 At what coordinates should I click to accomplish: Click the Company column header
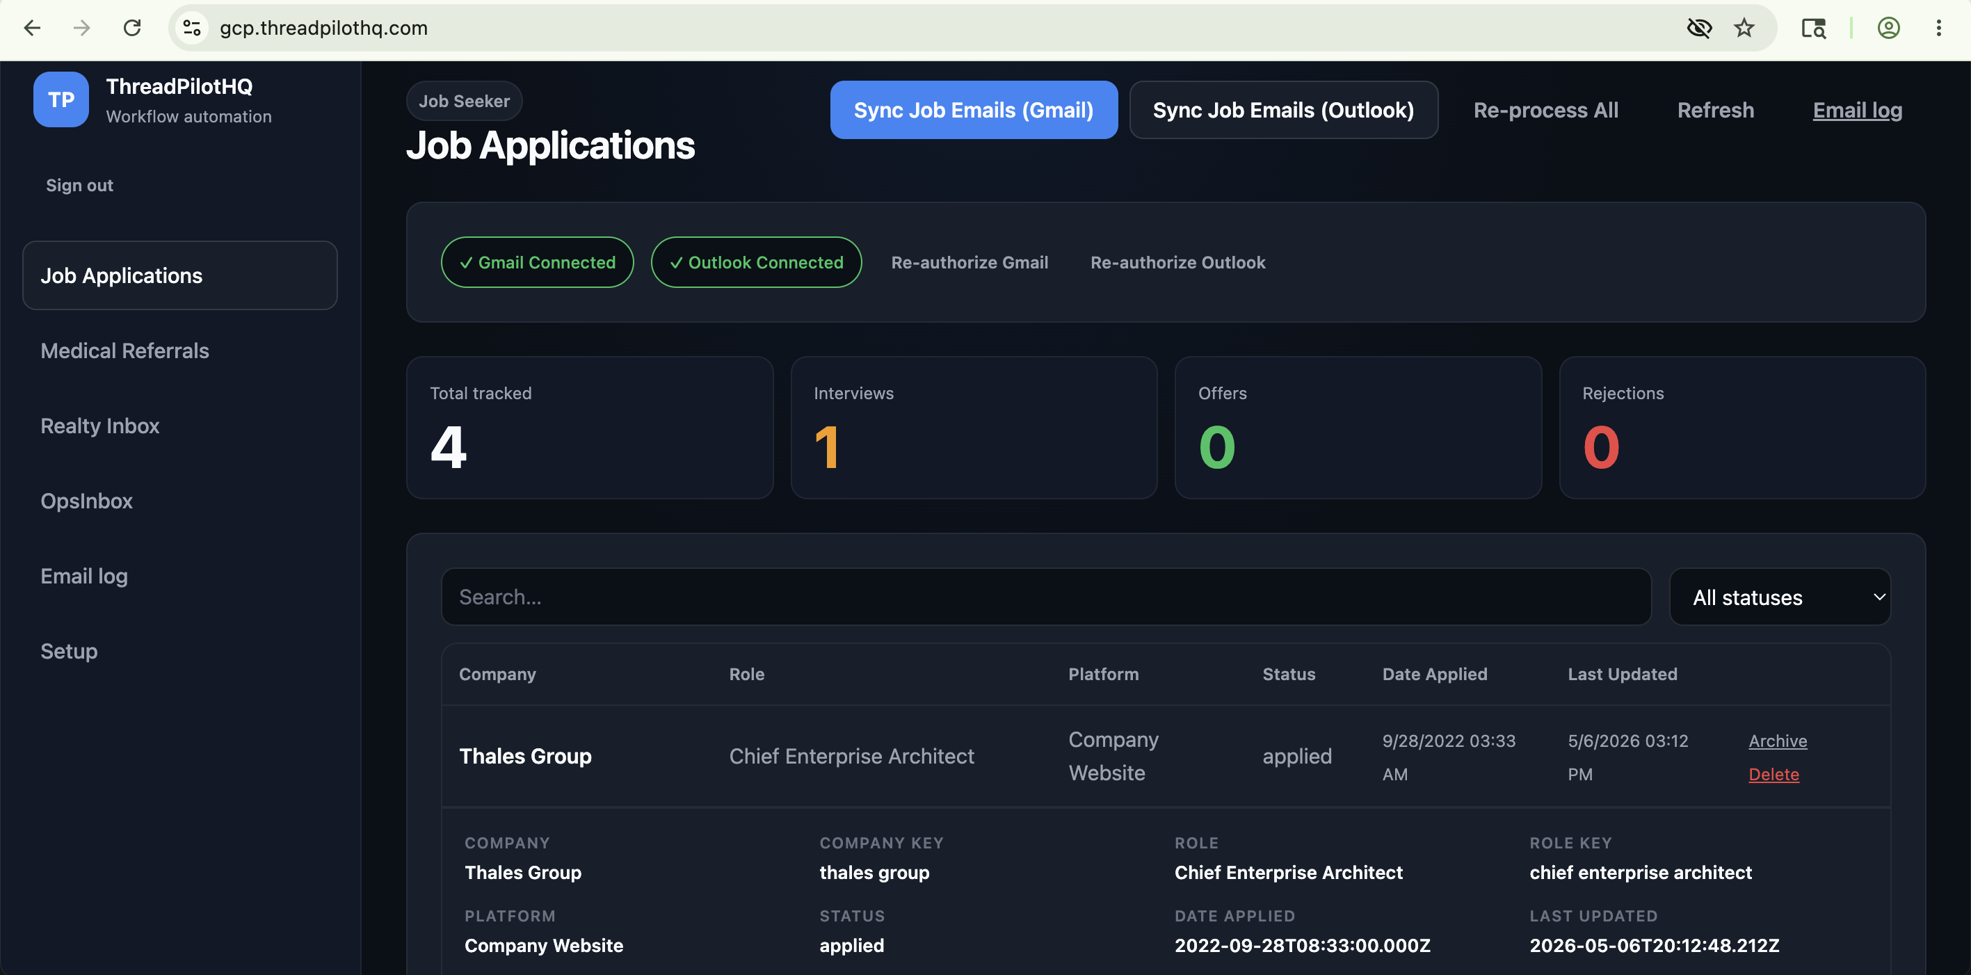pos(497,675)
